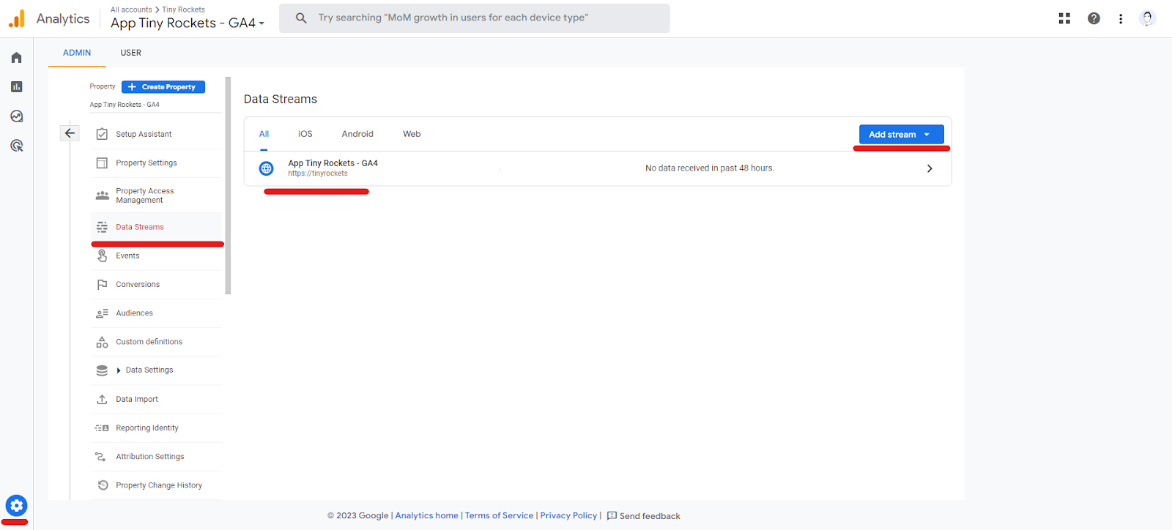Click the Privacy Policy link
1172x530 pixels.
[x=568, y=516]
